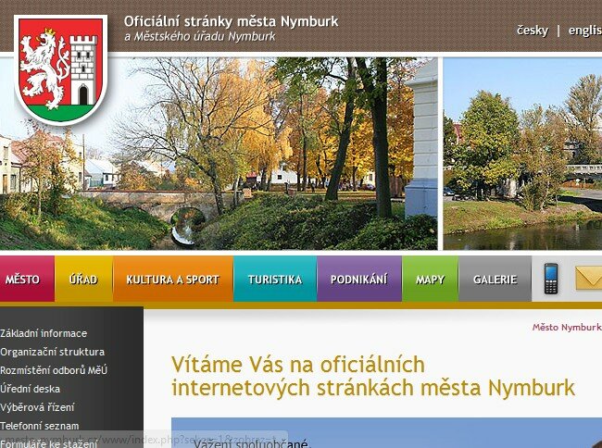Switch language to česky
This screenshot has width=602, height=448.
coord(533,31)
